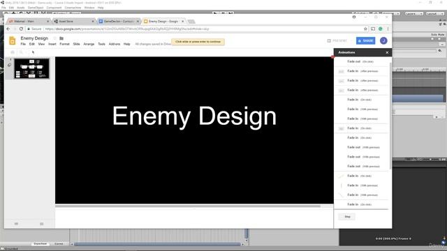Screen dimensions: 447x251
Task: Open the Slides Tools menu
Action: click(x=101, y=44)
